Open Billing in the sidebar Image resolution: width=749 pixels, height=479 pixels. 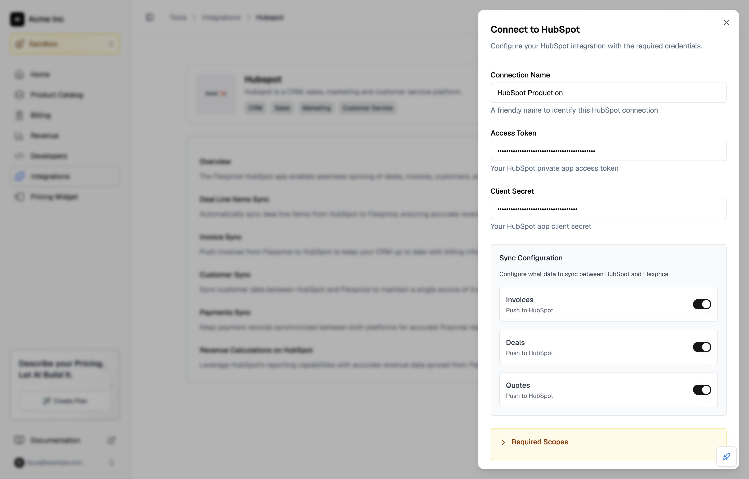65,115
